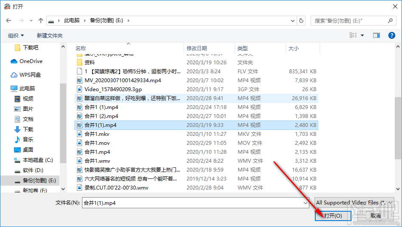Viewport: 402px width, 227px height.
Task: Click 此电脑 in the address breadcrumb
Action: (72, 20)
